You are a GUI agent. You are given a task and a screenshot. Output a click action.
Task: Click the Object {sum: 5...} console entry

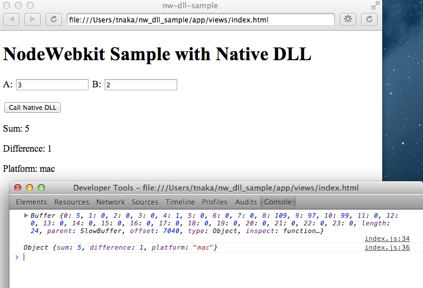(121, 247)
